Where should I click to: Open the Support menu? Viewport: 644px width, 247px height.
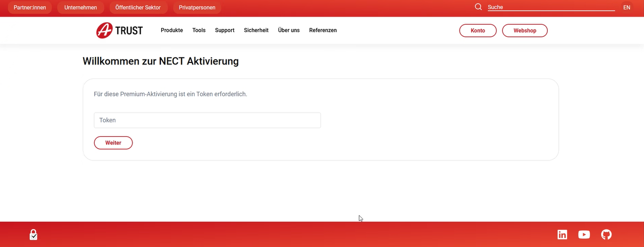(x=225, y=31)
